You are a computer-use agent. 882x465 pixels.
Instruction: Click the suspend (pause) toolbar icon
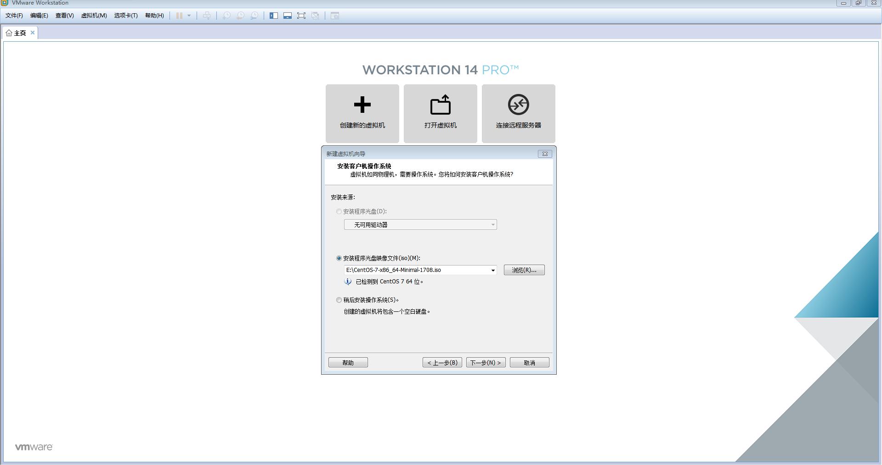coord(179,16)
